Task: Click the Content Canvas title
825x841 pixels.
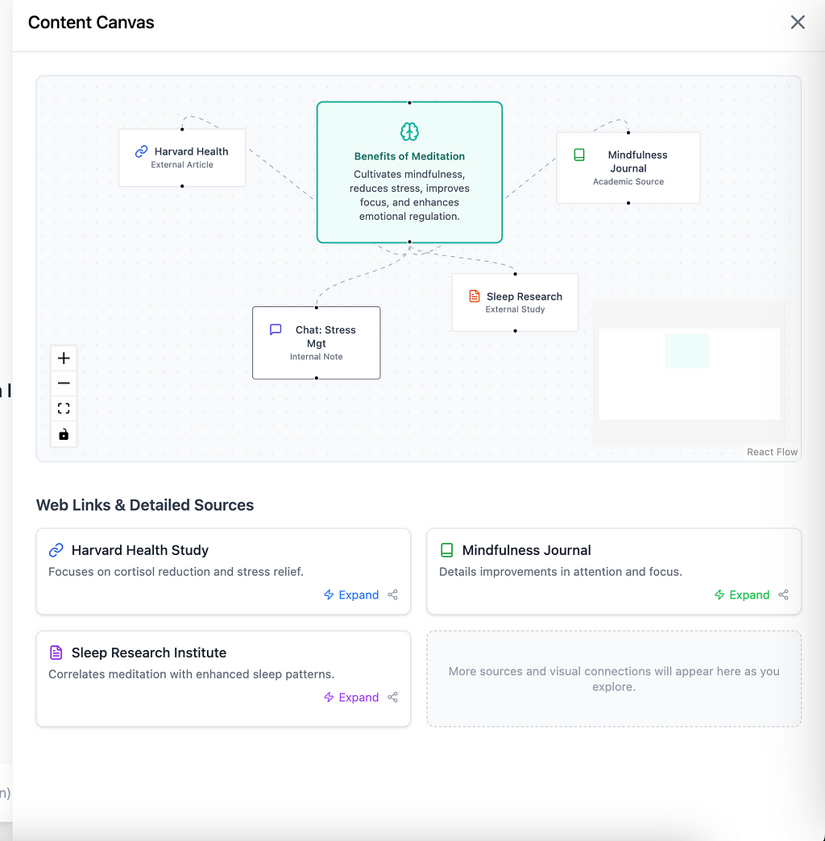Action: [x=91, y=23]
